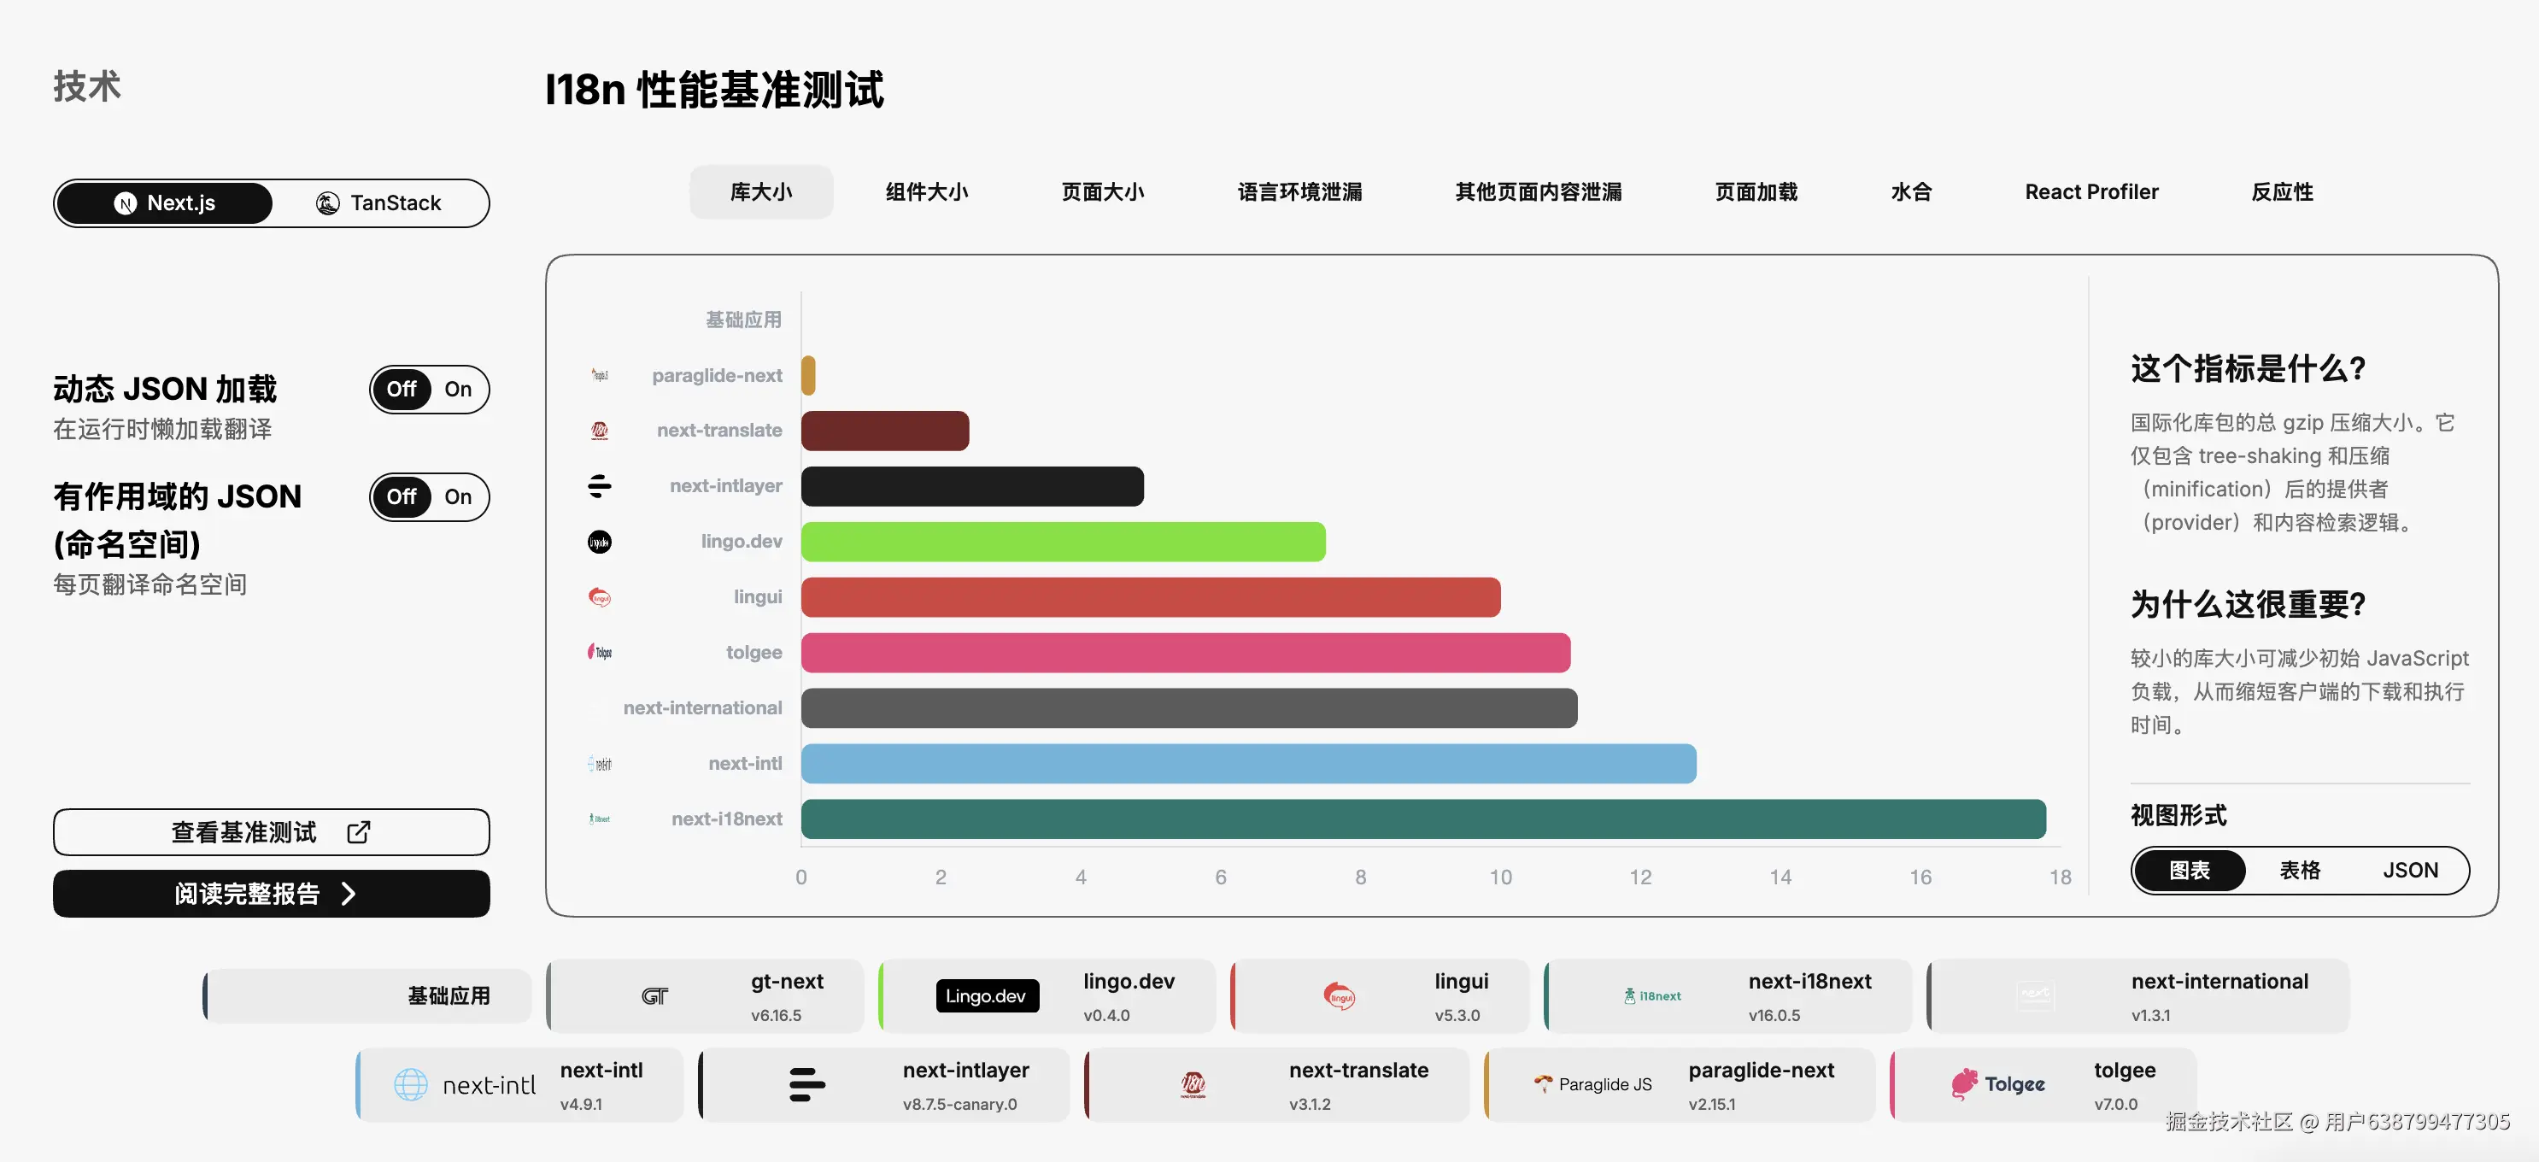This screenshot has width=2539, height=1162.
Task: Click the green next-i18next bar
Action: pos(1422,819)
